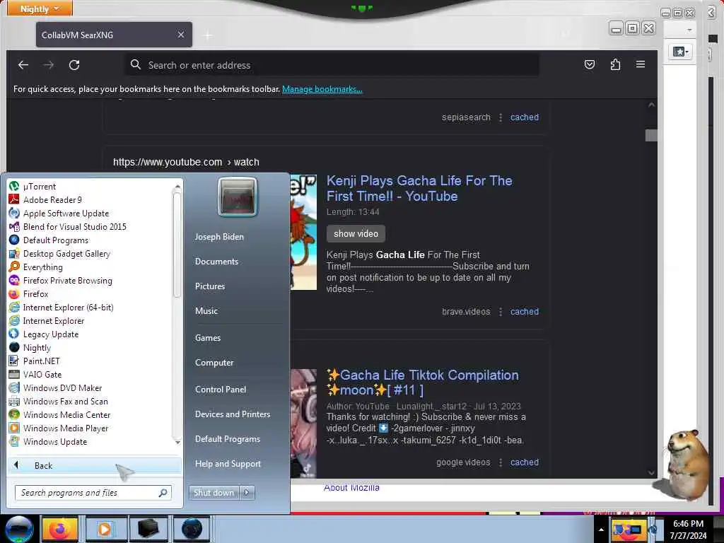This screenshot has width=724, height=543.
Task: Reload the page in Nightly browser
Action: tap(74, 64)
